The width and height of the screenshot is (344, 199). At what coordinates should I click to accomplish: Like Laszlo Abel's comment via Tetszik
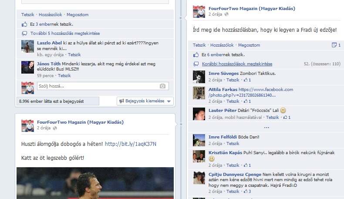point(74,54)
